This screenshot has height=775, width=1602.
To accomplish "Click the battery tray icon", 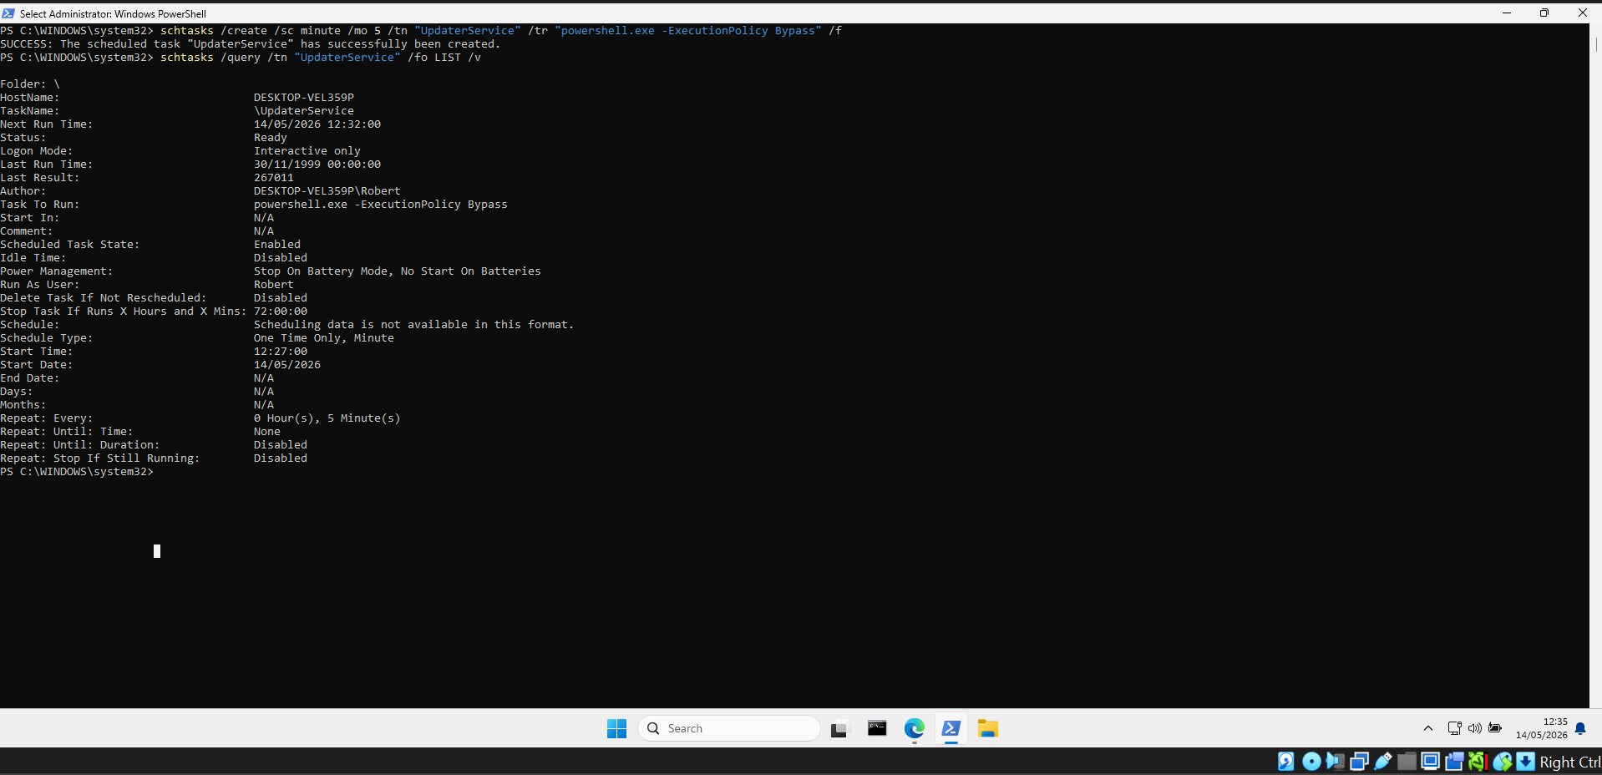I will coord(1495,728).
